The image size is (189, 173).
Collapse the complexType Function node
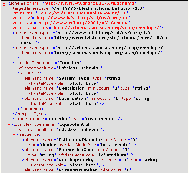point(9,64)
